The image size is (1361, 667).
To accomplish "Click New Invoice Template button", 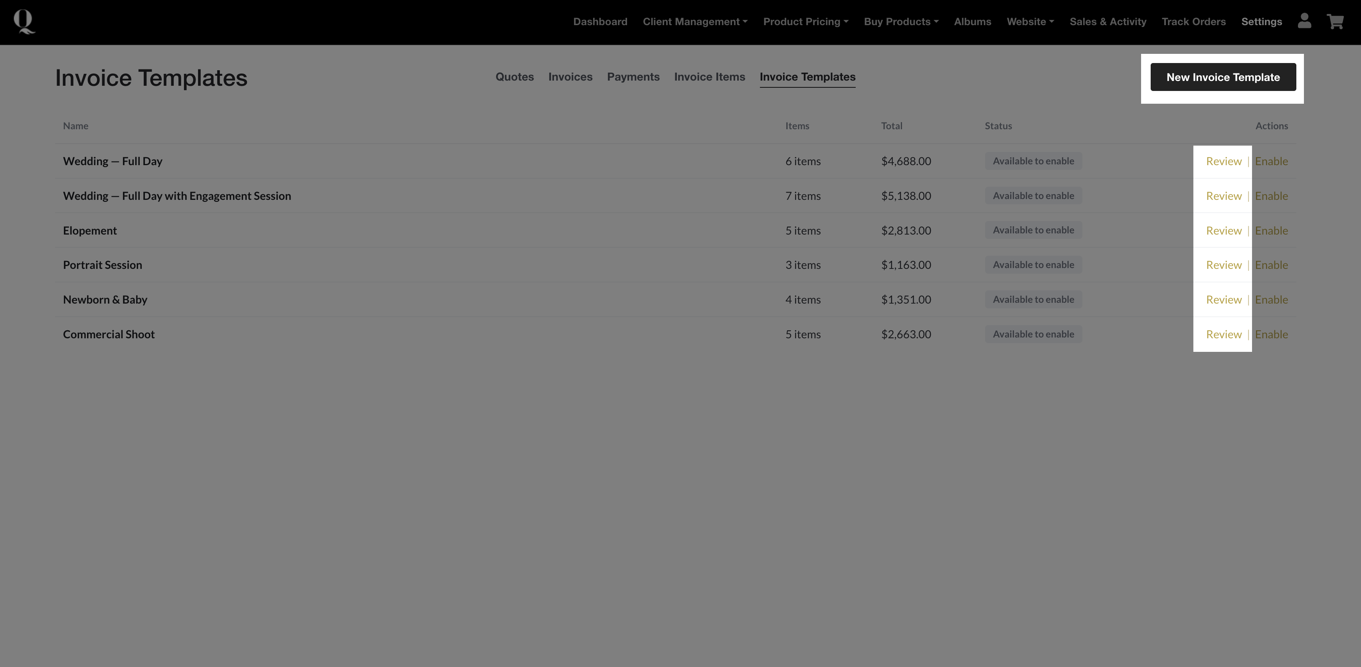I will pyautogui.click(x=1223, y=77).
